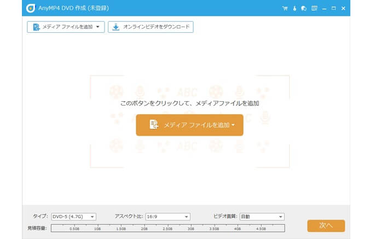Minimize the AnyMP4 window

324,8
